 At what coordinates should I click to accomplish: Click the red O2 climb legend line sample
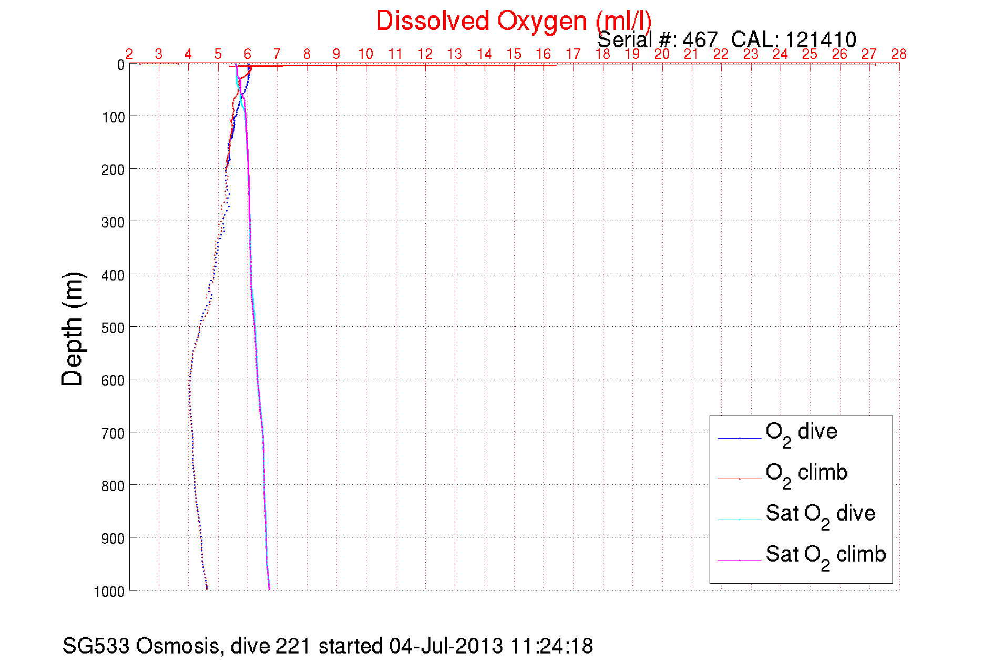point(740,479)
